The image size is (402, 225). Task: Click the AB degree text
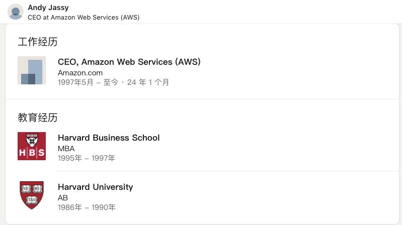click(x=63, y=197)
